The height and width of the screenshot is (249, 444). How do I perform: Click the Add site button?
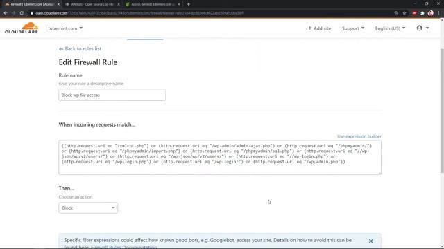[x=319, y=28]
